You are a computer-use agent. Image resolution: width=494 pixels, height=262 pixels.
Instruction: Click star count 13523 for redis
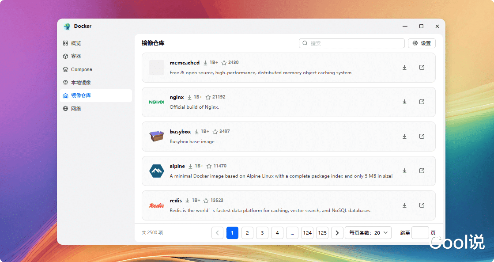pos(217,200)
